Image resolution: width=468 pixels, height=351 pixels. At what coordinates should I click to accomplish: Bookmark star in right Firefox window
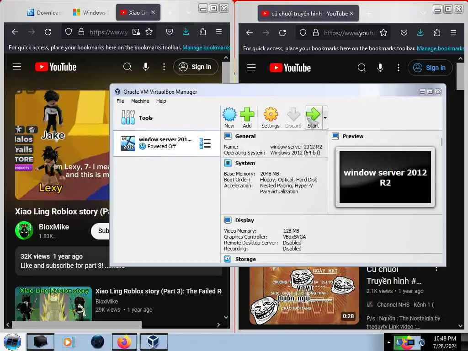(x=383, y=32)
